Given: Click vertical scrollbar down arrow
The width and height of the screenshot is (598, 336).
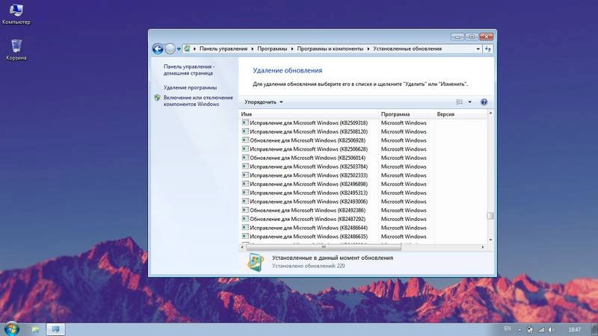Looking at the screenshot, I should tap(490, 240).
